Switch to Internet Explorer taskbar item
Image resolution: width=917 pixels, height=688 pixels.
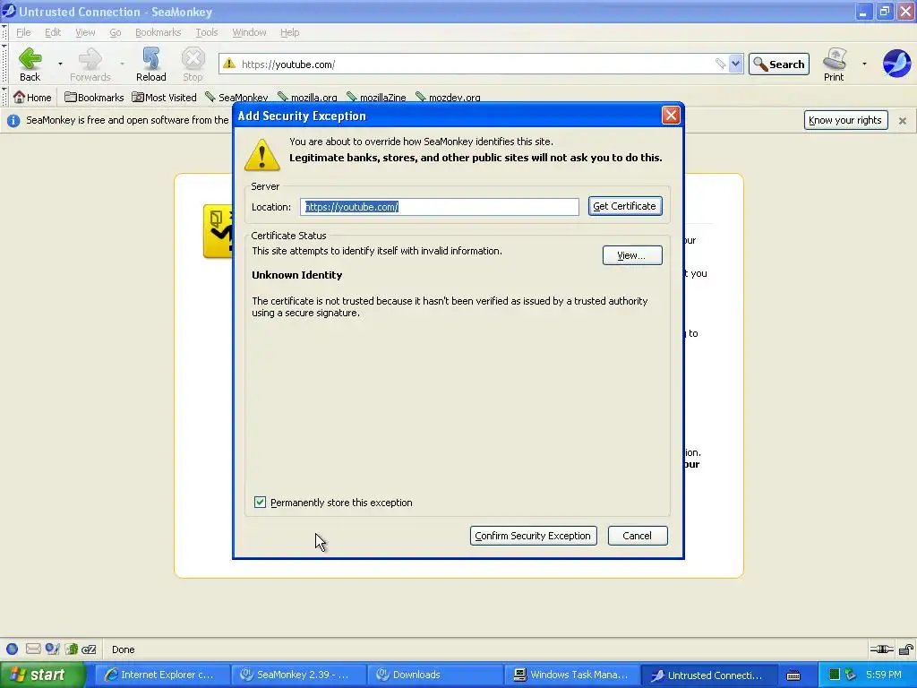[x=161, y=675]
